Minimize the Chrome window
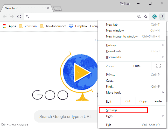The image size is (168, 129). pos(138,4)
